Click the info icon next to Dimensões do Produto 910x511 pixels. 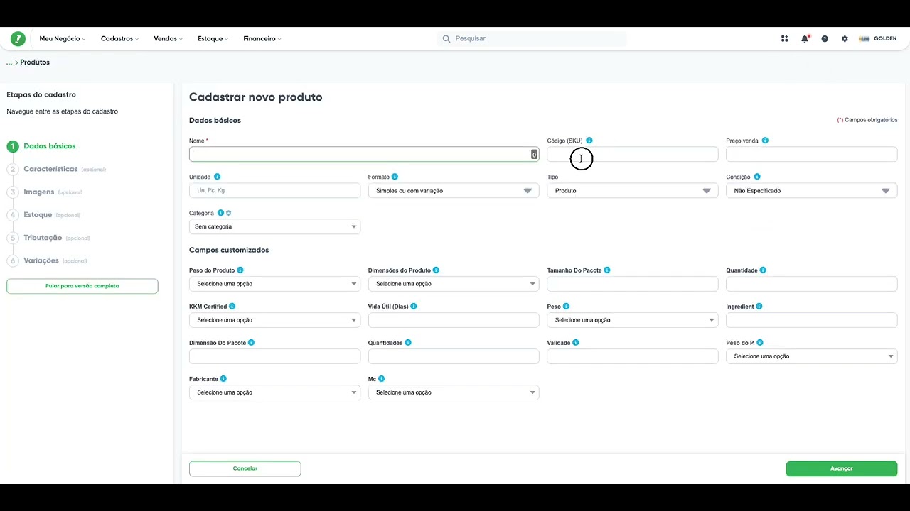pos(436,270)
